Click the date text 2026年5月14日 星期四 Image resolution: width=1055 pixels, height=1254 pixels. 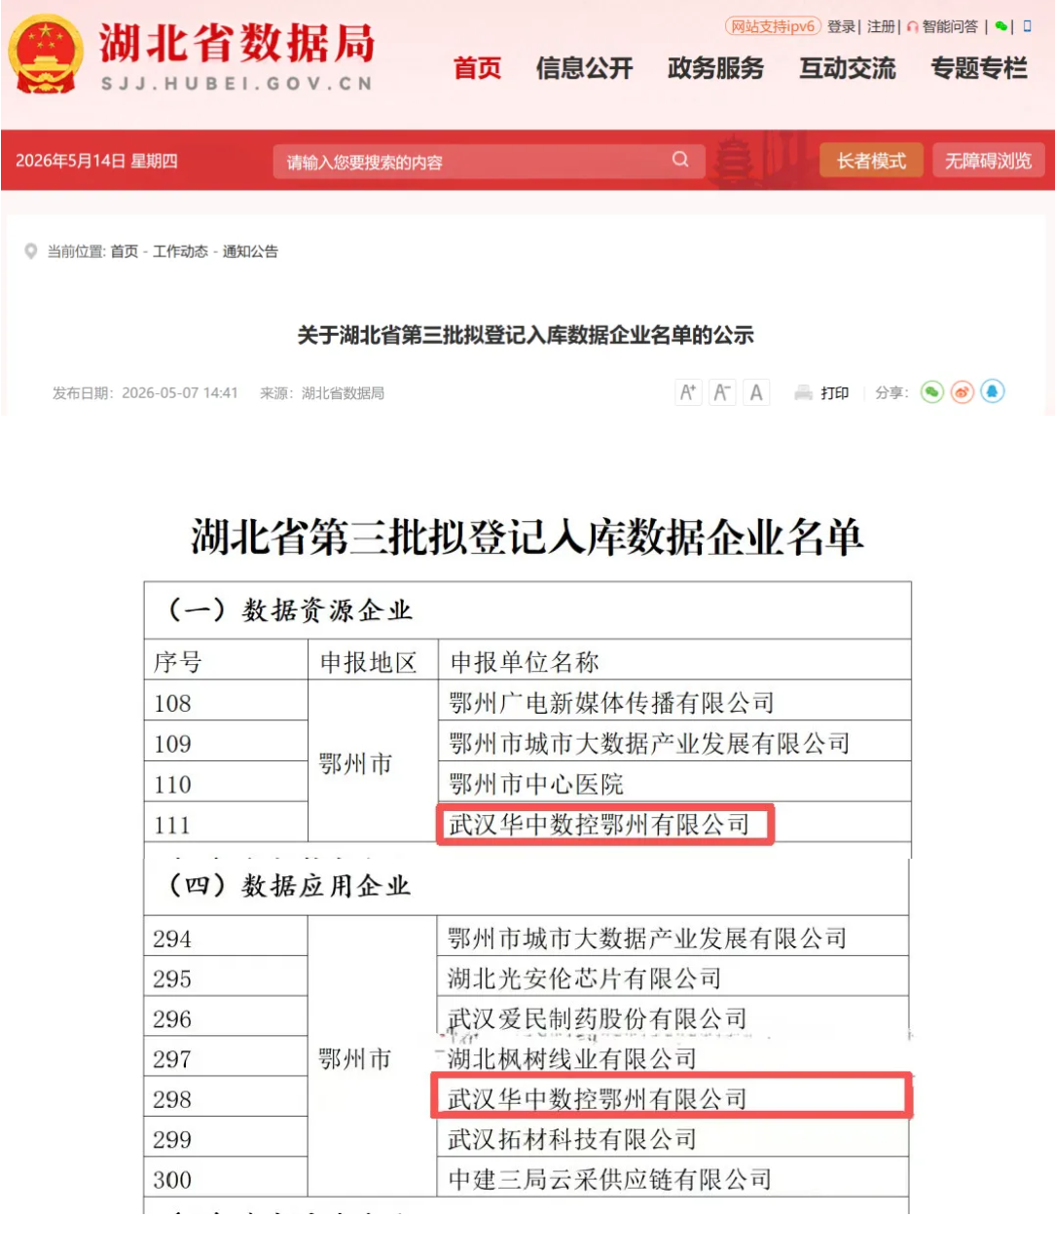tap(96, 161)
